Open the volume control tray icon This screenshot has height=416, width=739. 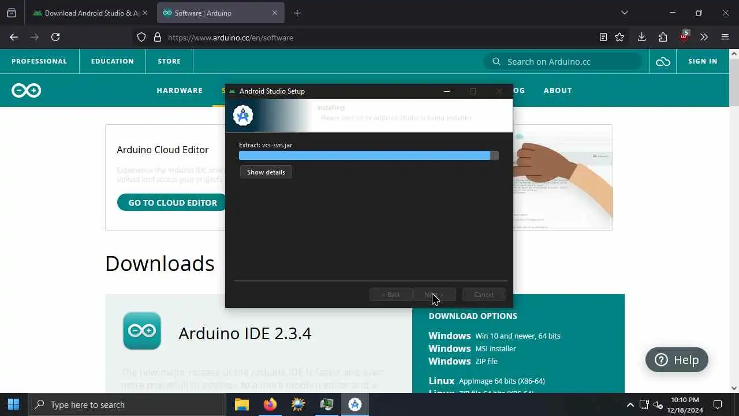(658, 404)
